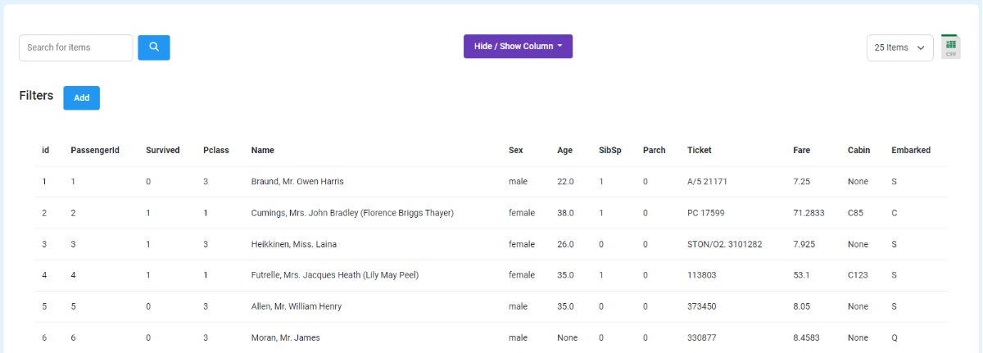Sort by the Cabin column header
This screenshot has width=983, height=353.
tap(858, 150)
